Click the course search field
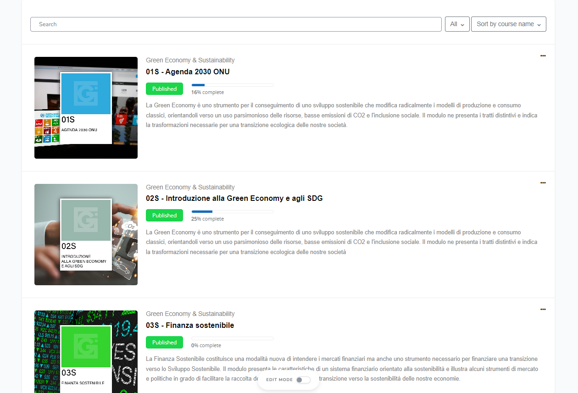The height and width of the screenshot is (393, 578). [x=236, y=24]
